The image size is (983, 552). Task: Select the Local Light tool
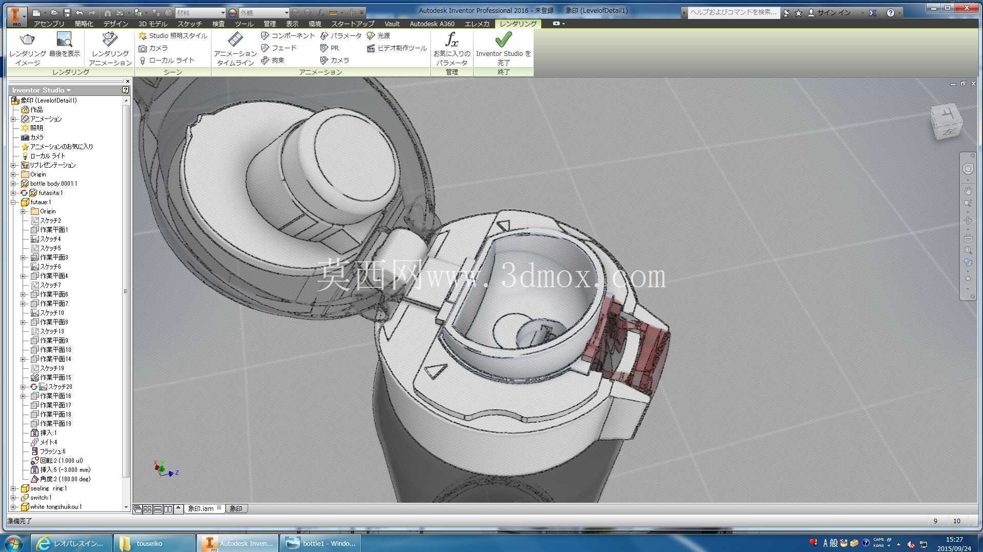coord(167,61)
